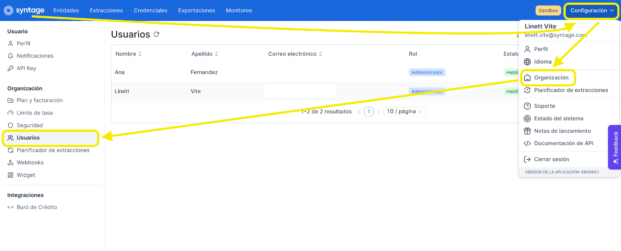Viewport: 621px width, 251px height.
Task: Open Plan y facturación in sidebar
Action: pos(40,100)
